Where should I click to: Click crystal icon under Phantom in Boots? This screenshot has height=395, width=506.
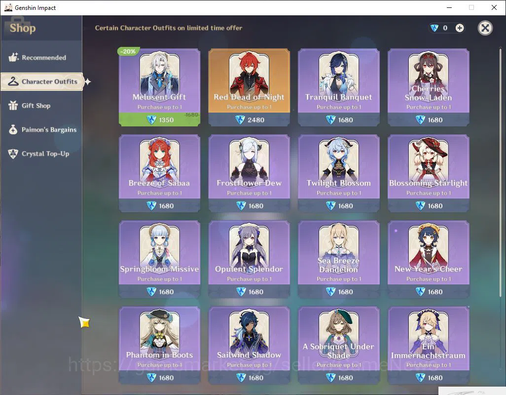click(151, 378)
